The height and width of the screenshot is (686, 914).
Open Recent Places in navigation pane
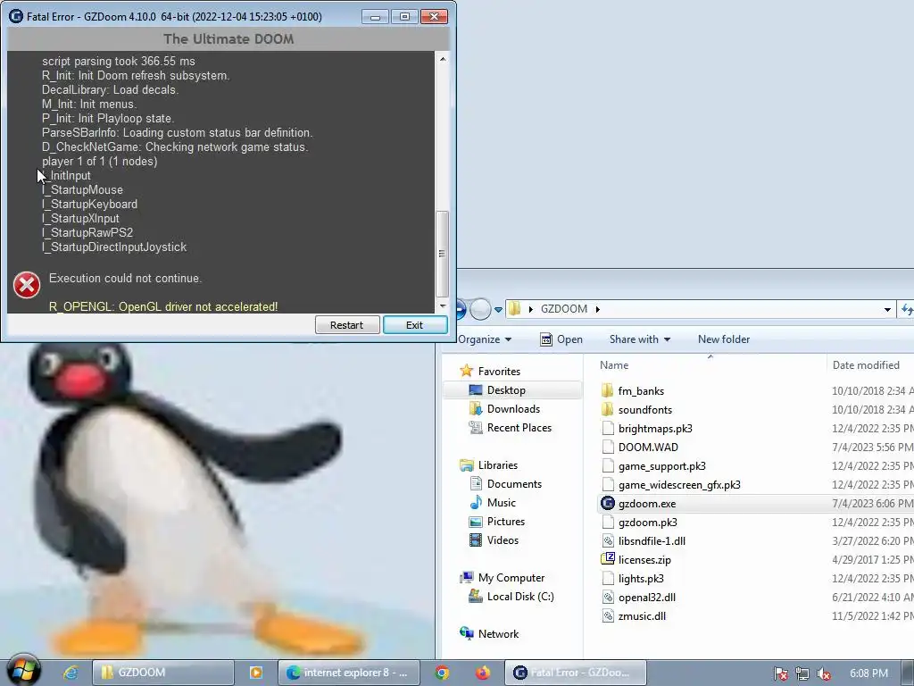[519, 428]
